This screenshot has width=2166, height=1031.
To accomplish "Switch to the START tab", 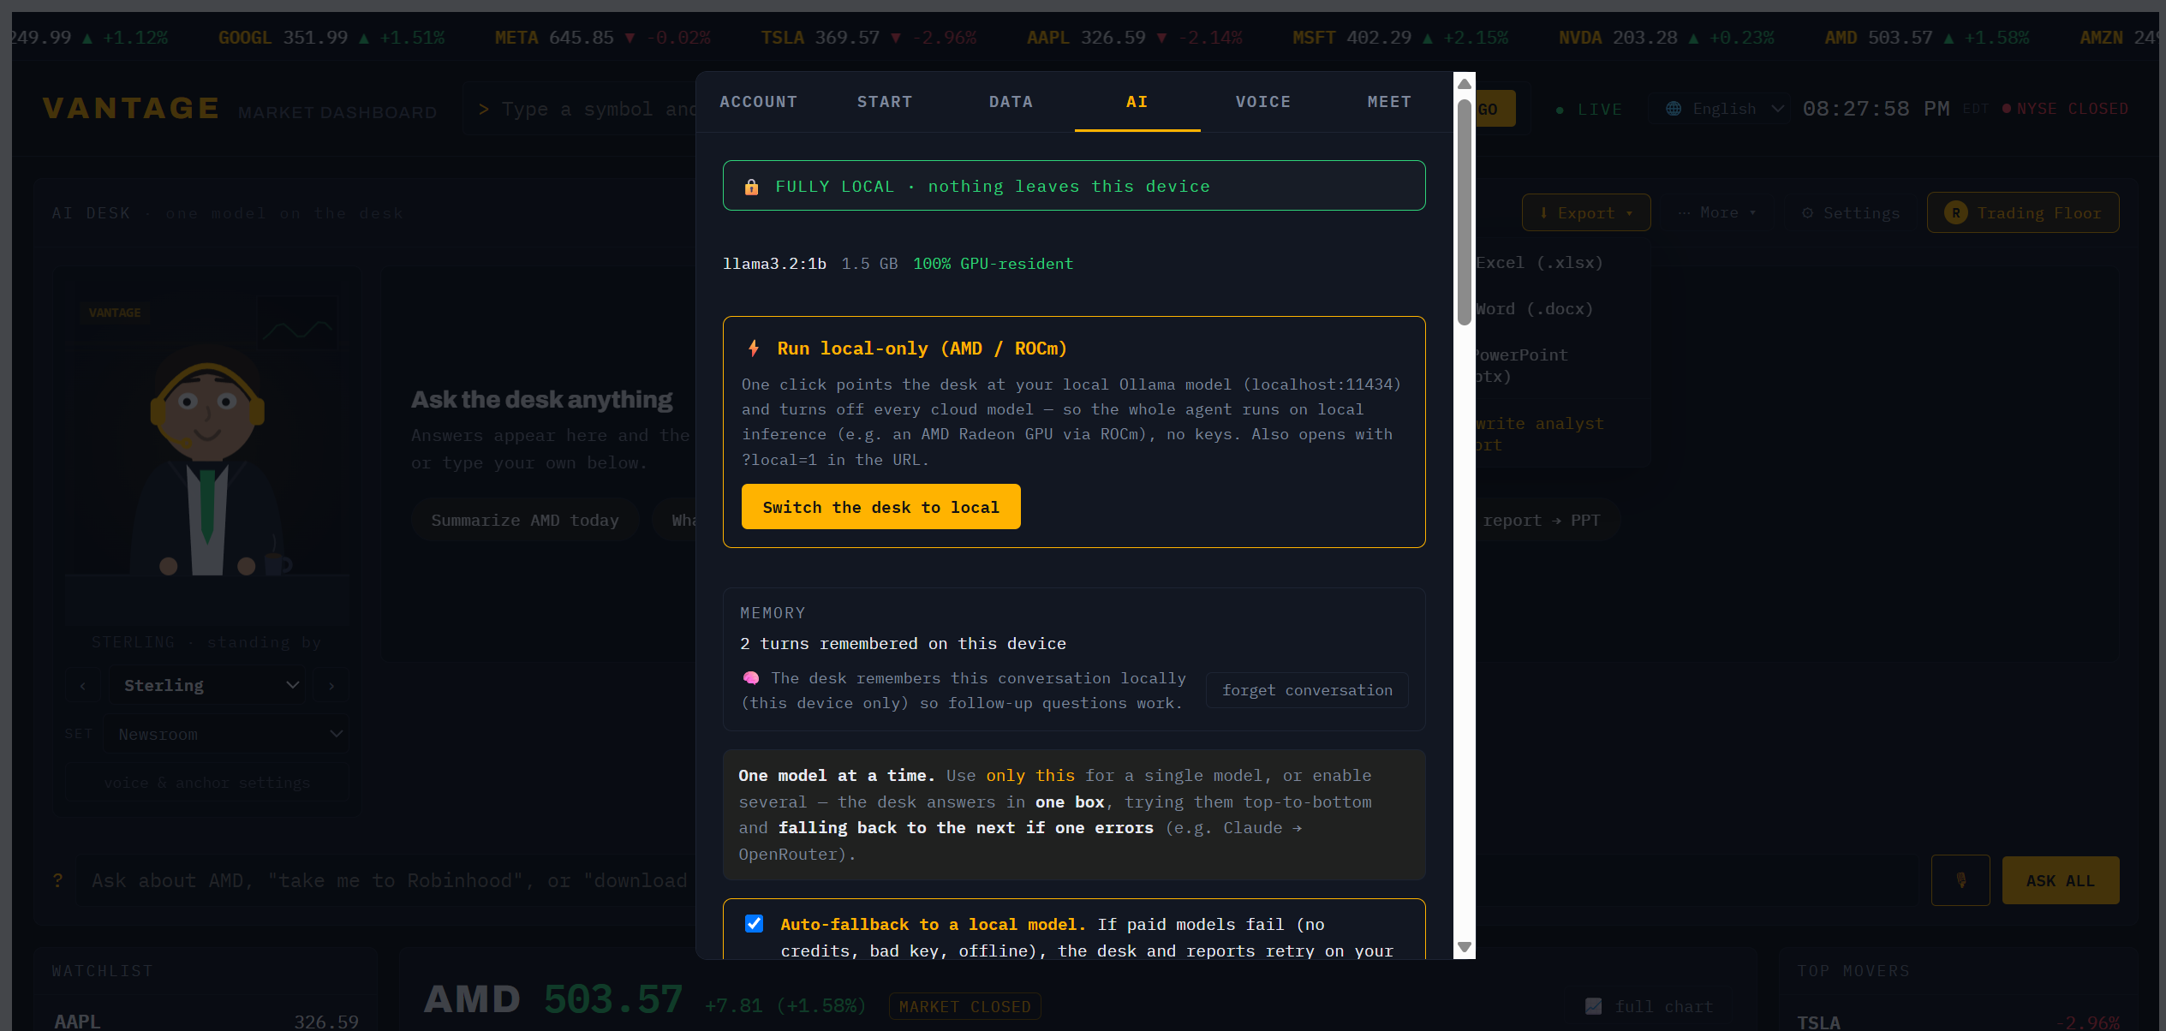I will pos(885,102).
